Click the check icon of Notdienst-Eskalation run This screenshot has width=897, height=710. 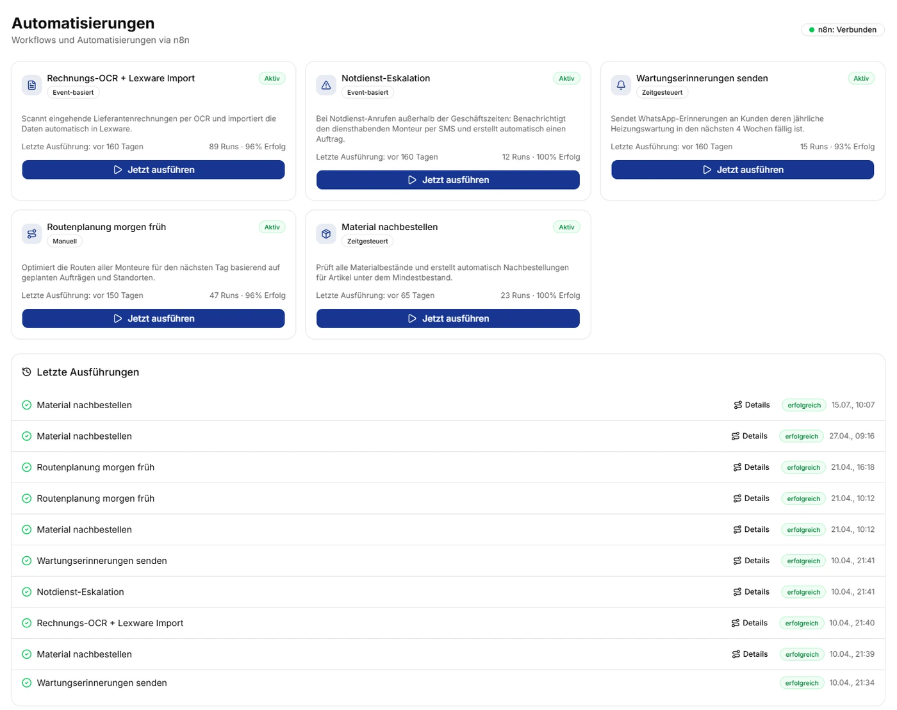pos(27,592)
